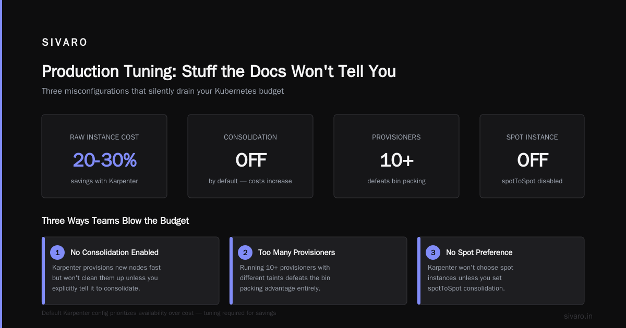This screenshot has width=626, height=328.
Task: Click 'Too Many Provisioners' card title
Action: (x=296, y=253)
